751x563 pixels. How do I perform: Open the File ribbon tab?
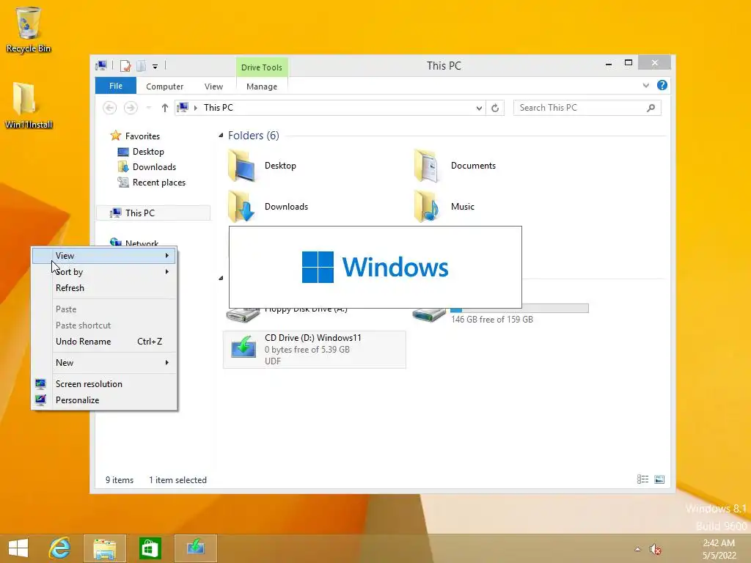click(116, 87)
